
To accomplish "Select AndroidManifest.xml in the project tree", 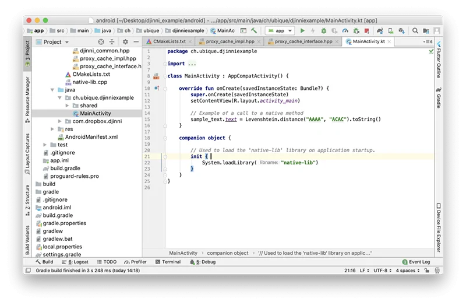I will [x=91, y=136].
